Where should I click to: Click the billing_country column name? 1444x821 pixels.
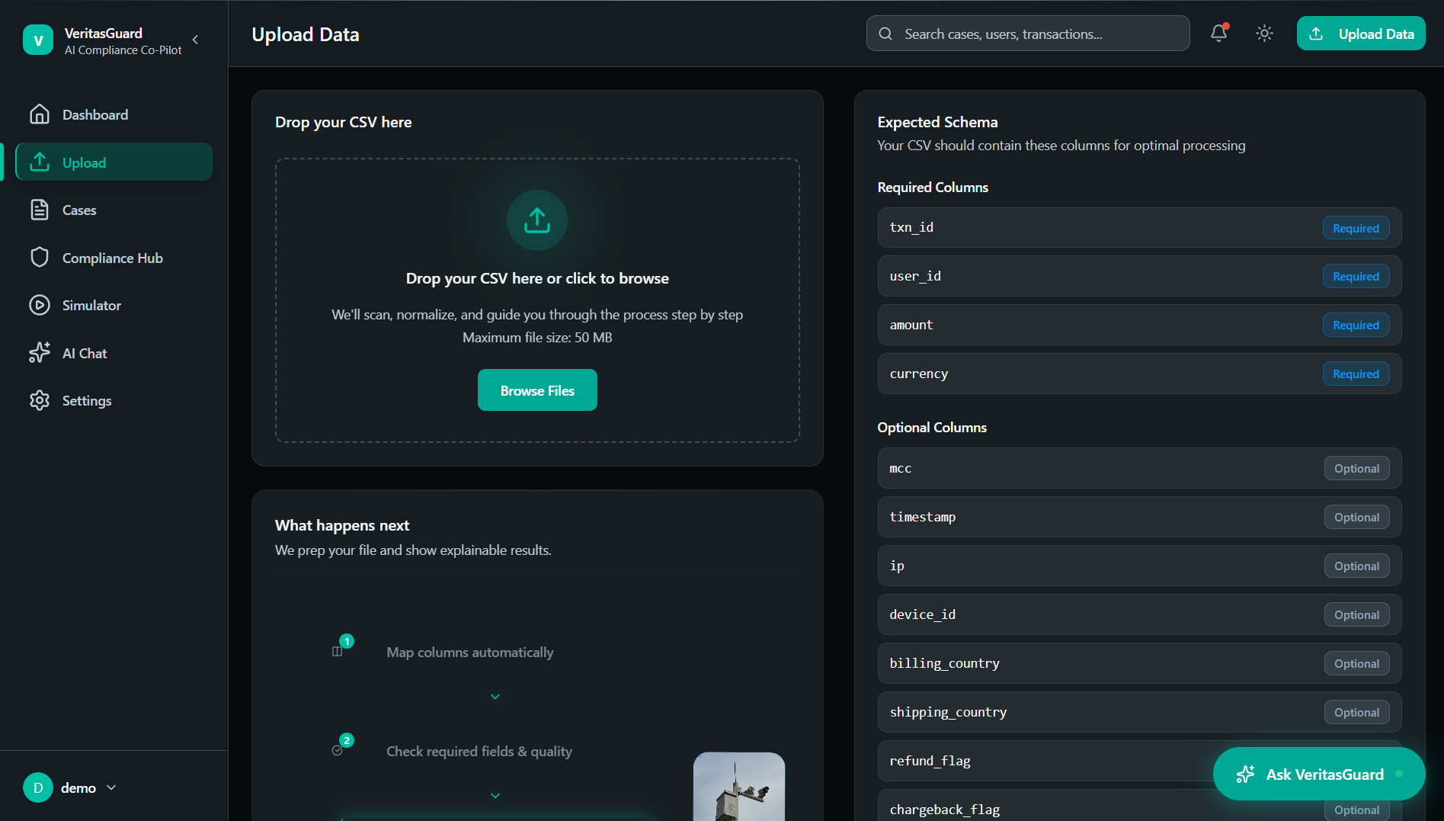(944, 663)
